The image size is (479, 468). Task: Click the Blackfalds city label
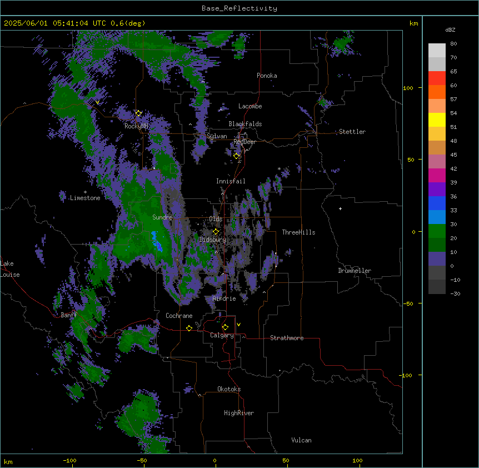click(x=245, y=124)
